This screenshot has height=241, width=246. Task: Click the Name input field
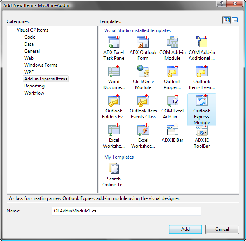tap(126, 211)
